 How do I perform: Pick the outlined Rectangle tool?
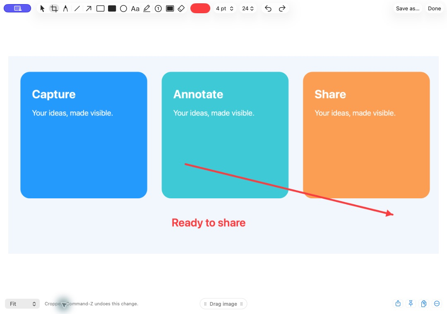click(x=100, y=9)
